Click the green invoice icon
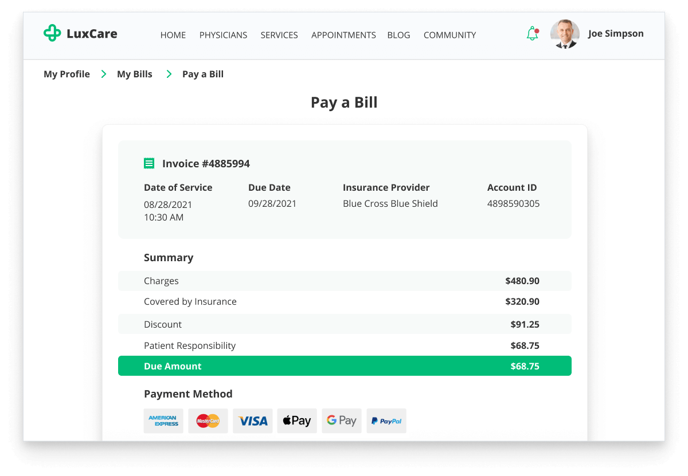This screenshot has height=476, width=688. click(x=149, y=164)
